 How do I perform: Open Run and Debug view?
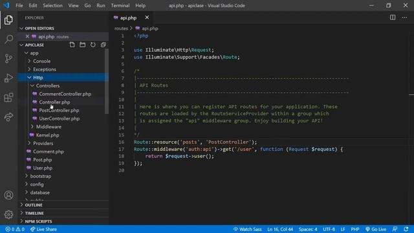(x=8, y=78)
